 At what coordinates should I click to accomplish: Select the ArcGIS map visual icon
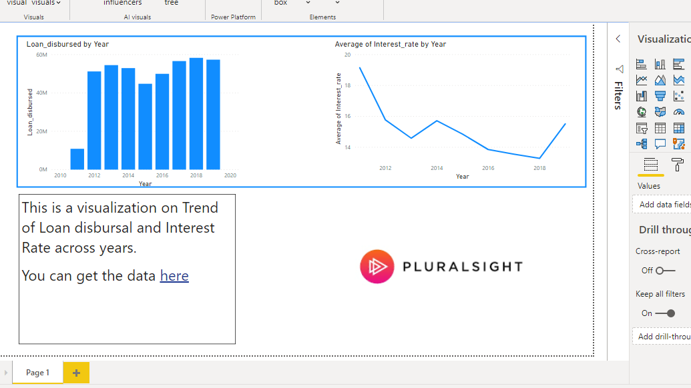pyautogui.click(x=679, y=144)
